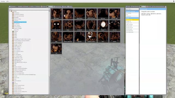Switch to the NPCs tab
Image resolution: width=175 pixels, height=98 pixels.
[x=31, y=7]
